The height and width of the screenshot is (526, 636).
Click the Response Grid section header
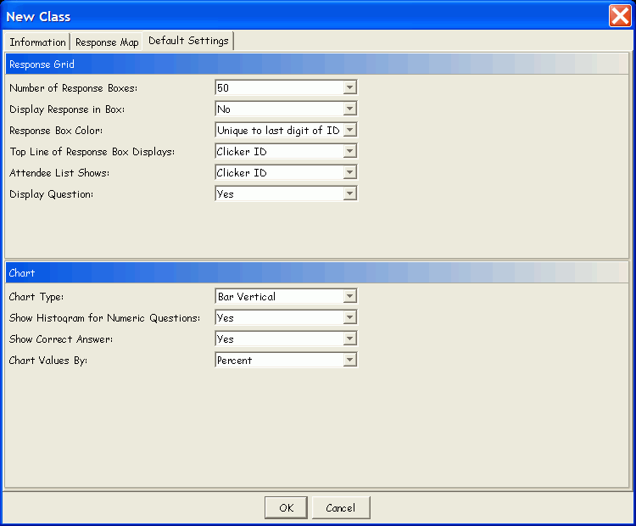pyautogui.click(x=317, y=64)
